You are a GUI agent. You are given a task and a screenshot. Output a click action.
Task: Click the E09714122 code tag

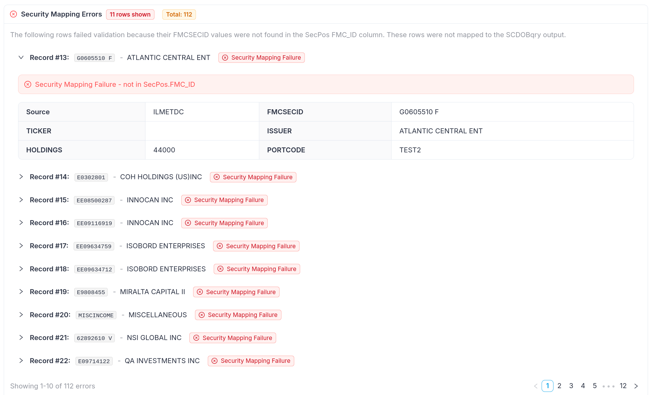94,361
